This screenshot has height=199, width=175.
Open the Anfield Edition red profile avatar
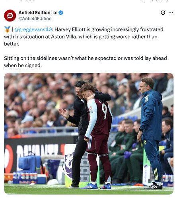point(10,16)
